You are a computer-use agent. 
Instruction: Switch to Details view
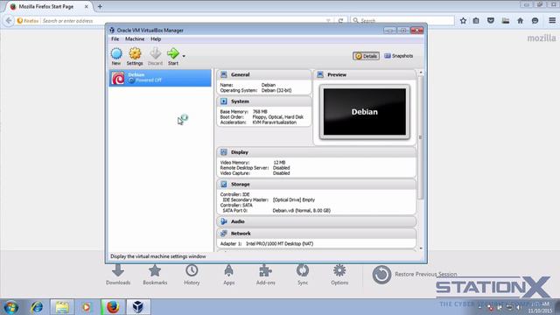point(366,56)
